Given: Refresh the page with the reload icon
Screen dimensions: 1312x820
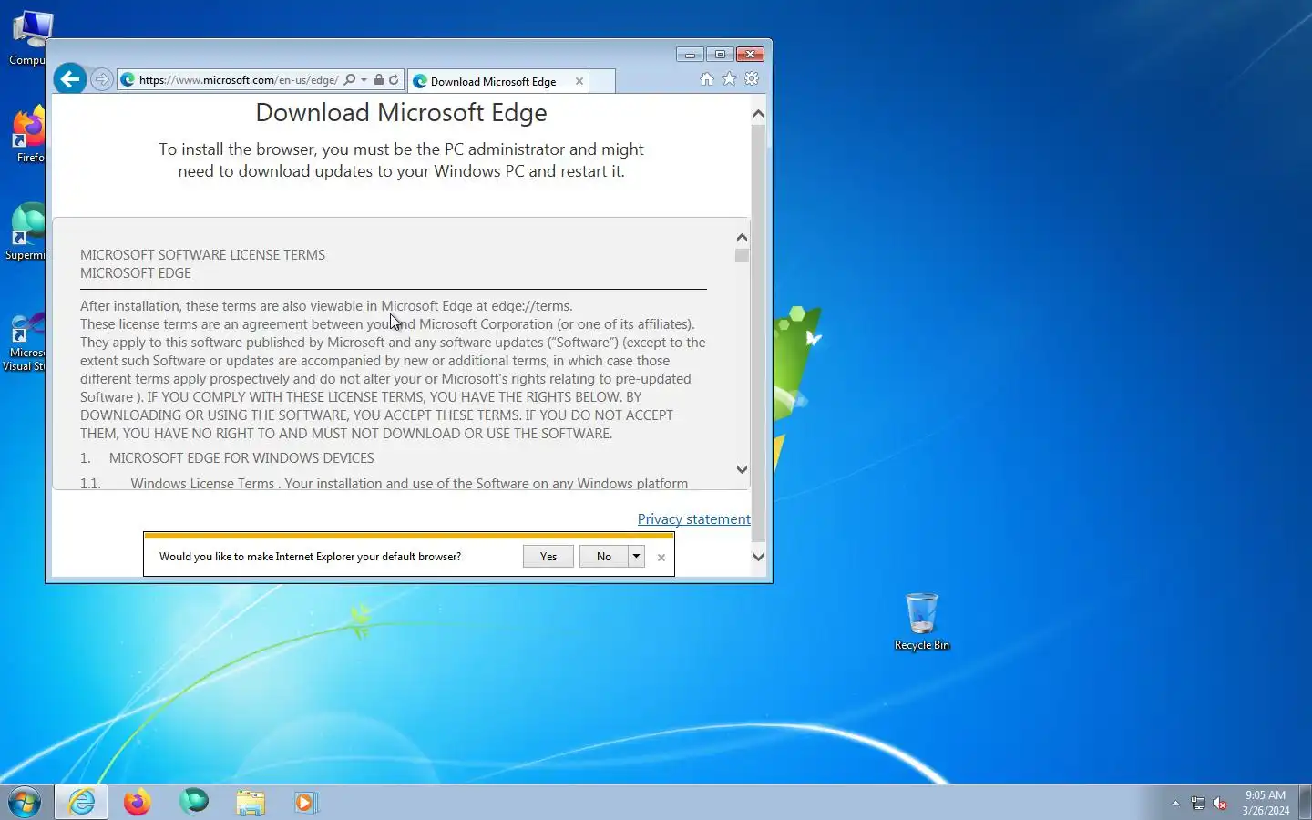Looking at the screenshot, I should [394, 79].
